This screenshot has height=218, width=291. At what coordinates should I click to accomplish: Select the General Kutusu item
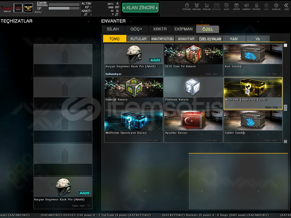pos(134,93)
